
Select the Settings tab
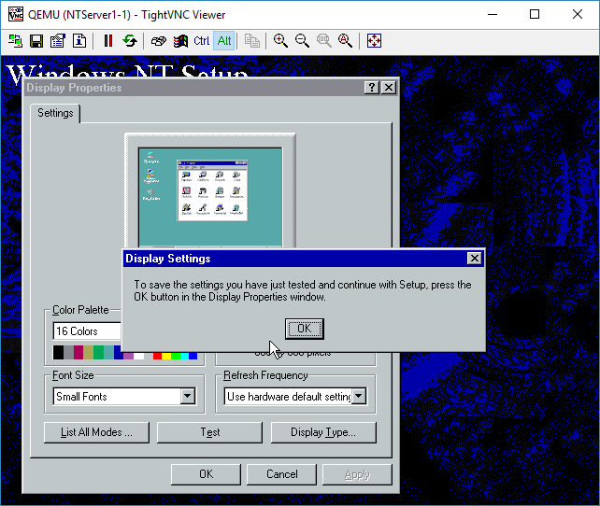55,113
